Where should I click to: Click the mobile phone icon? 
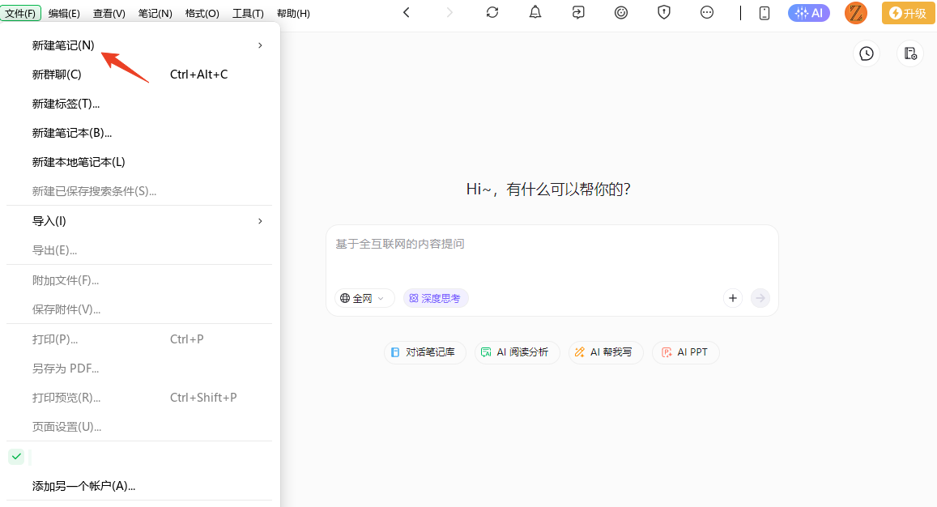pyautogui.click(x=765, y=13)
